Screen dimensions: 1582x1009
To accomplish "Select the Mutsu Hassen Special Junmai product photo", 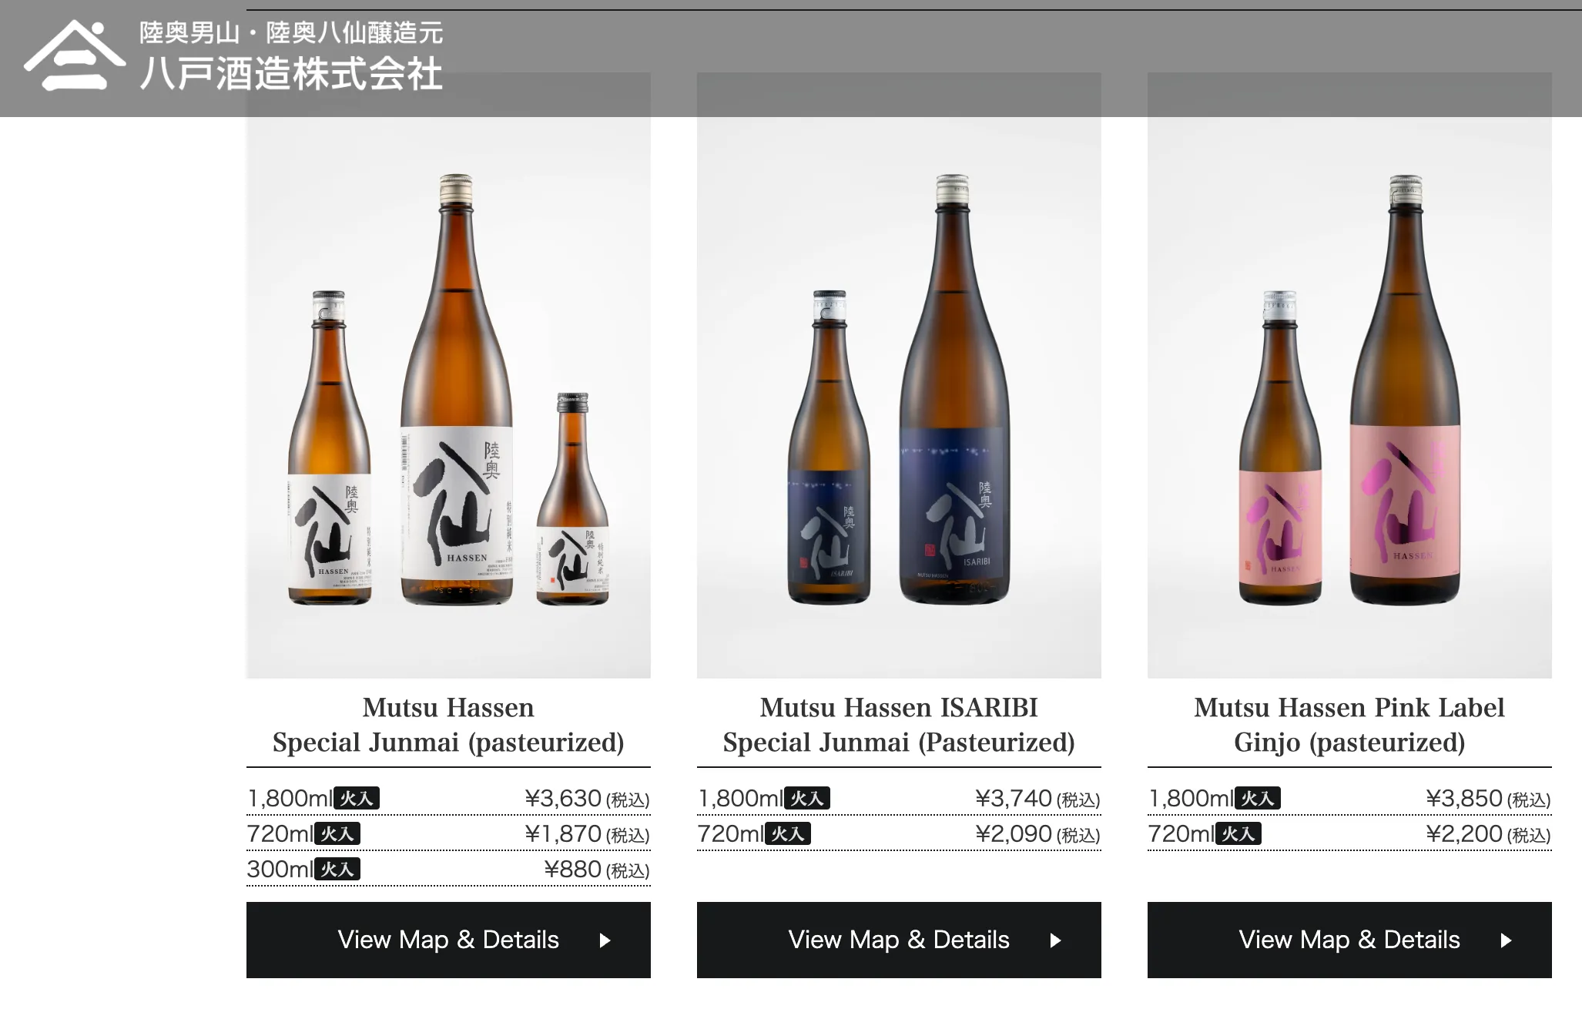I will (x=448, y=375).
